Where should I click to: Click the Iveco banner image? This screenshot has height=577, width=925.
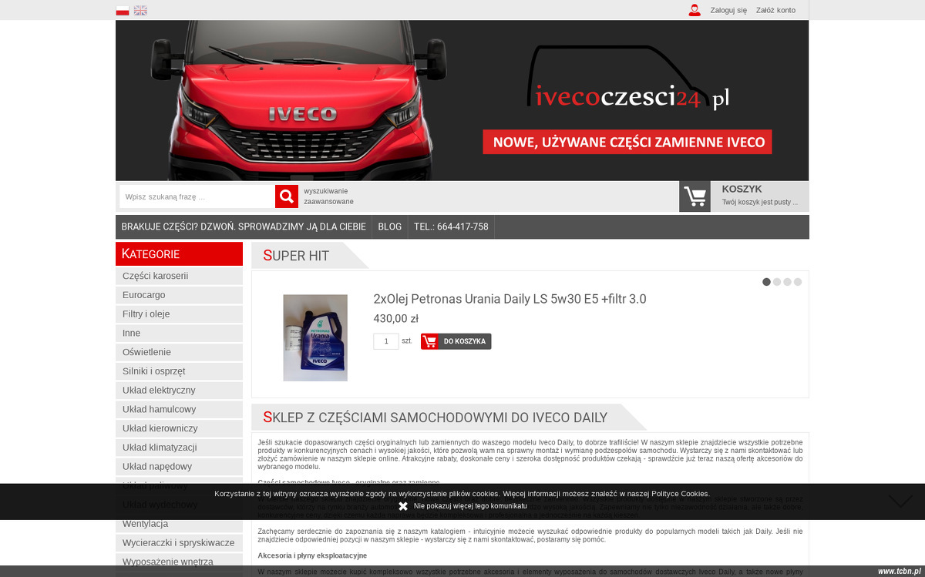[x=462, y=100]
